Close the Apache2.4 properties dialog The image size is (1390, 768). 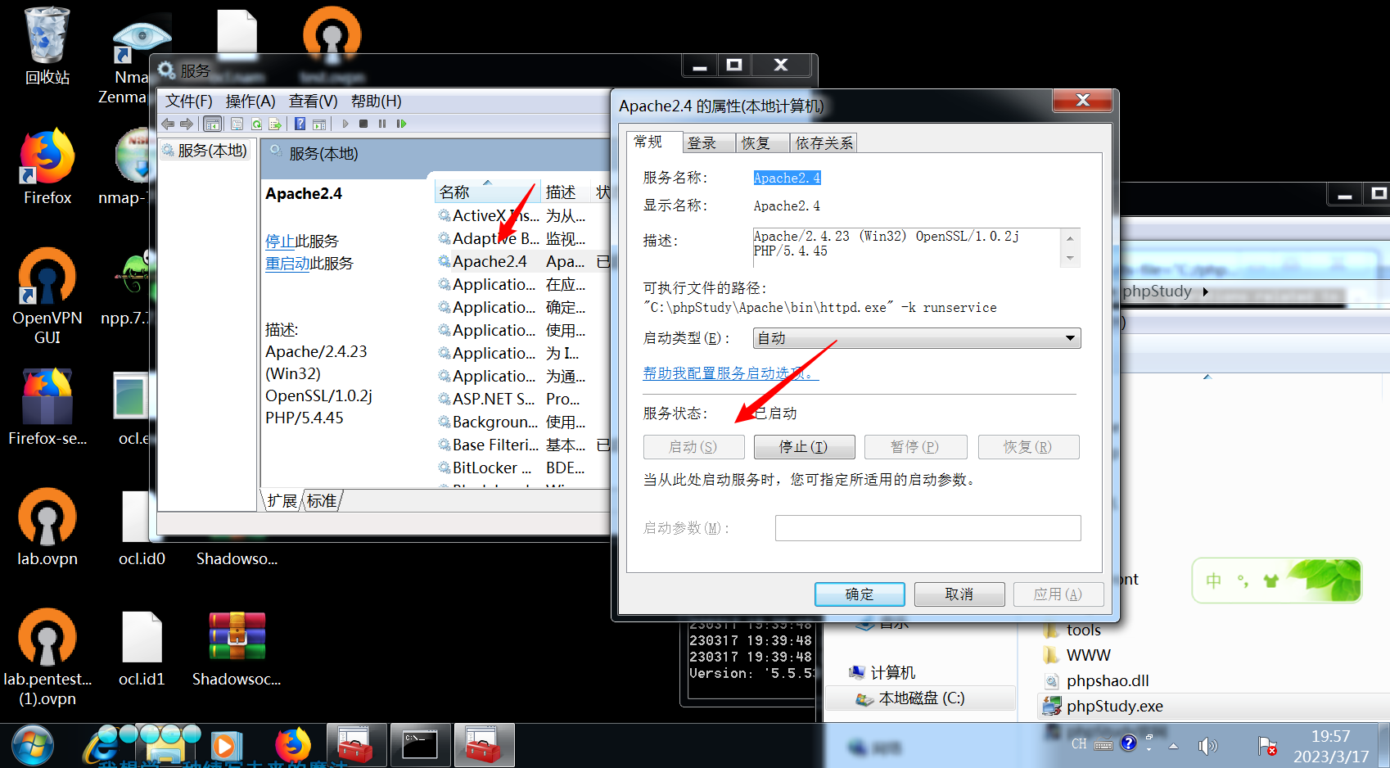pos(1082,100)
